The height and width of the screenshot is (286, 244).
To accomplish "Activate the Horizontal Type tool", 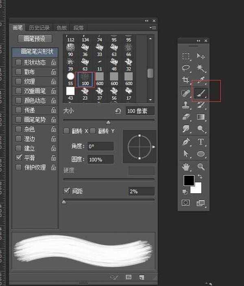I will pos(200,142).
